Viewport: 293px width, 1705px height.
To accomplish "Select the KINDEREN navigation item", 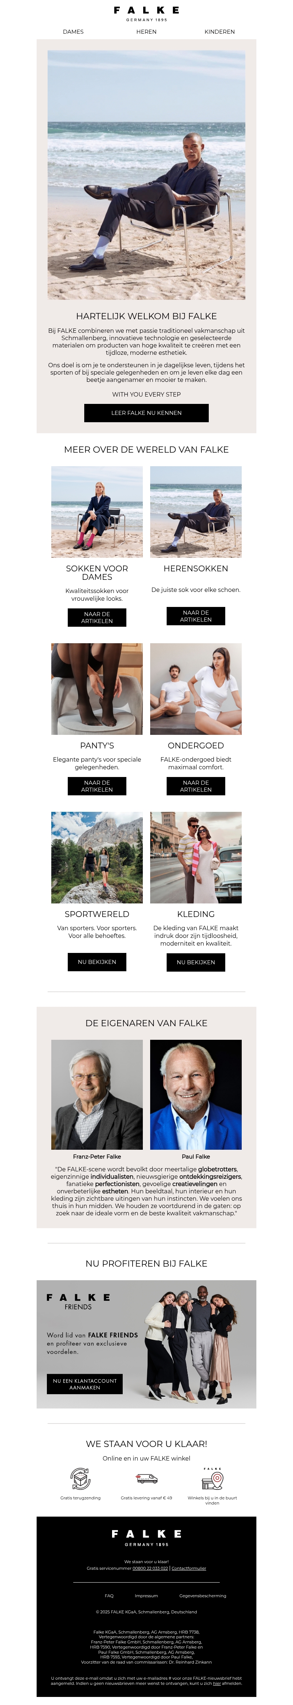I will 220,32.
